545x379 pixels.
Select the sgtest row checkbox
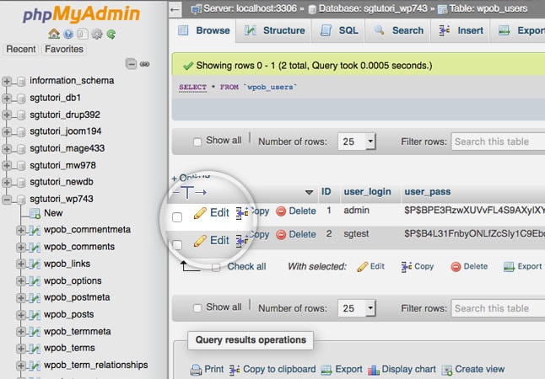[177, 245]
